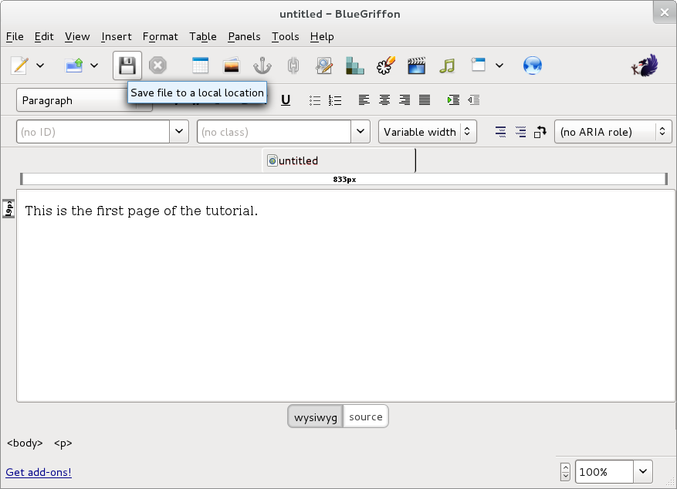Open the 100% zoom level dropdown
The height and width of the screenshot is (489, 677).
(x=643, y=472)
